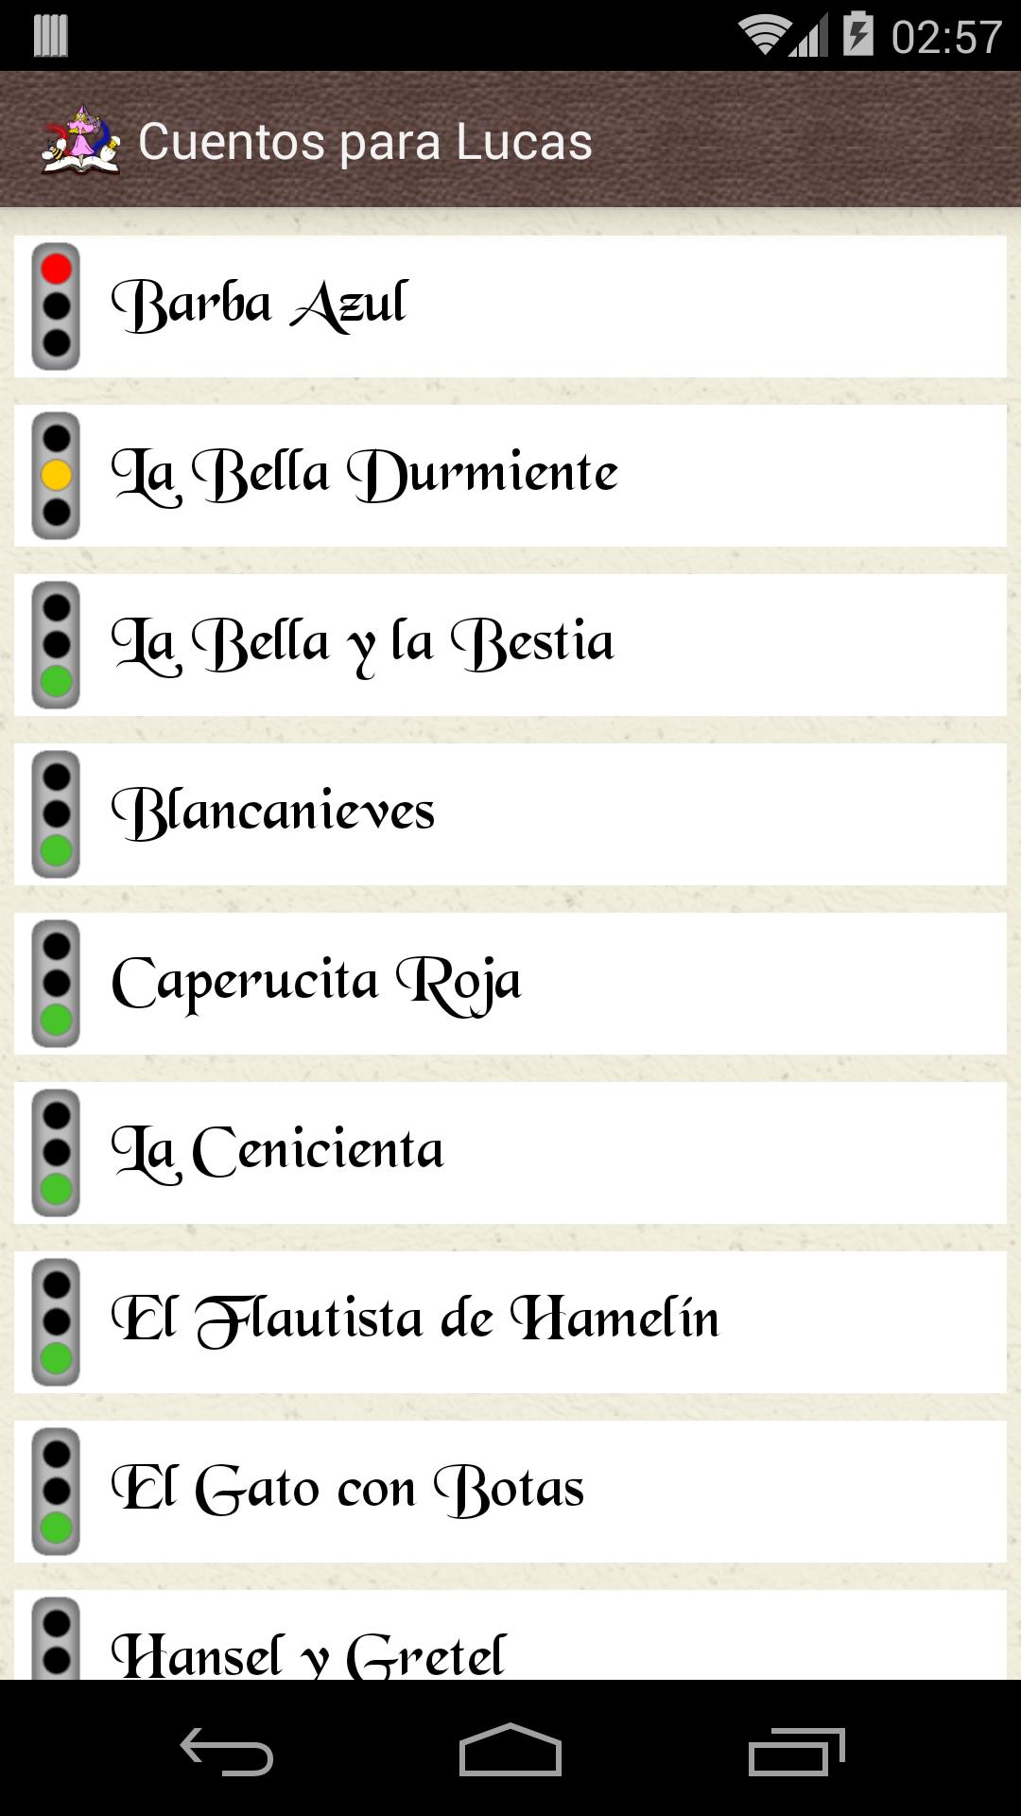Choose La Cenicienta from the list

click(x=277, y=1152)
